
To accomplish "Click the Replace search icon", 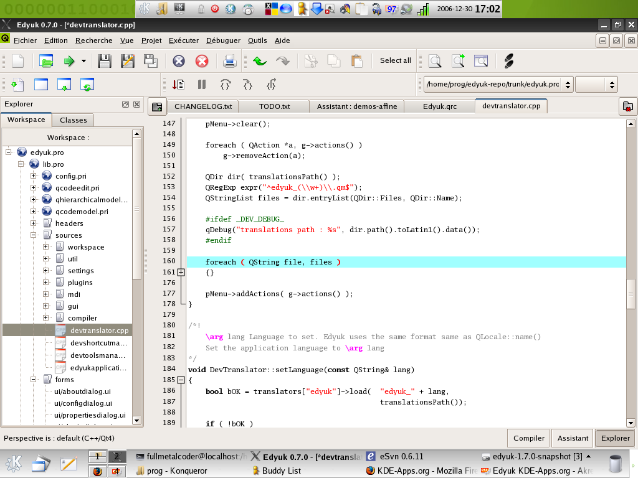I will point(481,61).
